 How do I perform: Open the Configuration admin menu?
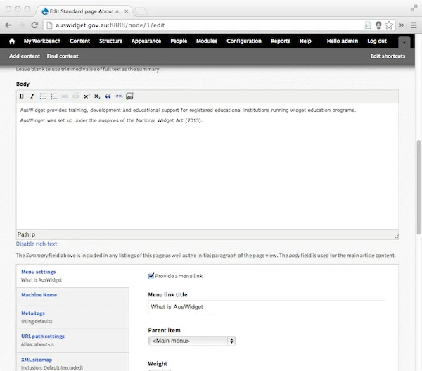click(x=243, y=42)
